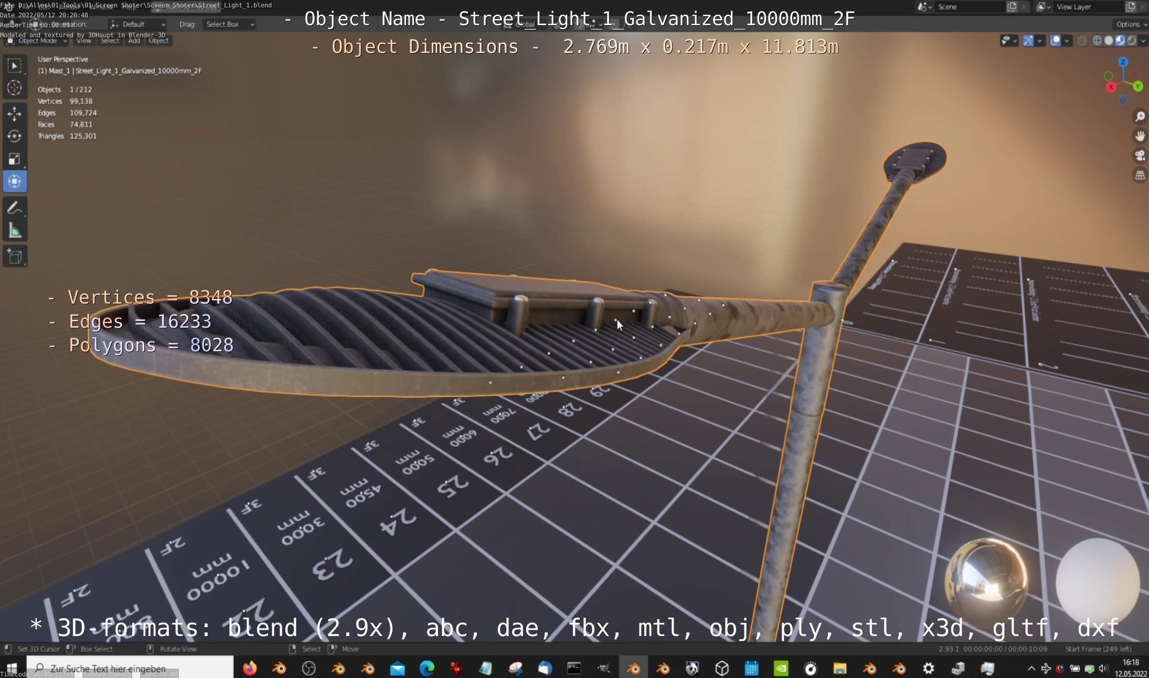Open File Explorer from the taskbar
The width and height of the screenshot is (1149, 678).
click(840, 668)
